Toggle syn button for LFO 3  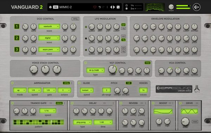click(123, 48)
